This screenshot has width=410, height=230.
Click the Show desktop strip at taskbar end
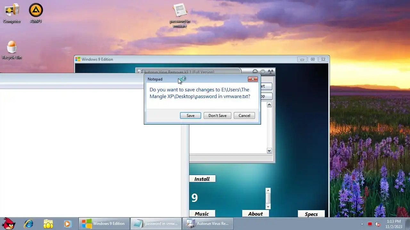[408, 224]
